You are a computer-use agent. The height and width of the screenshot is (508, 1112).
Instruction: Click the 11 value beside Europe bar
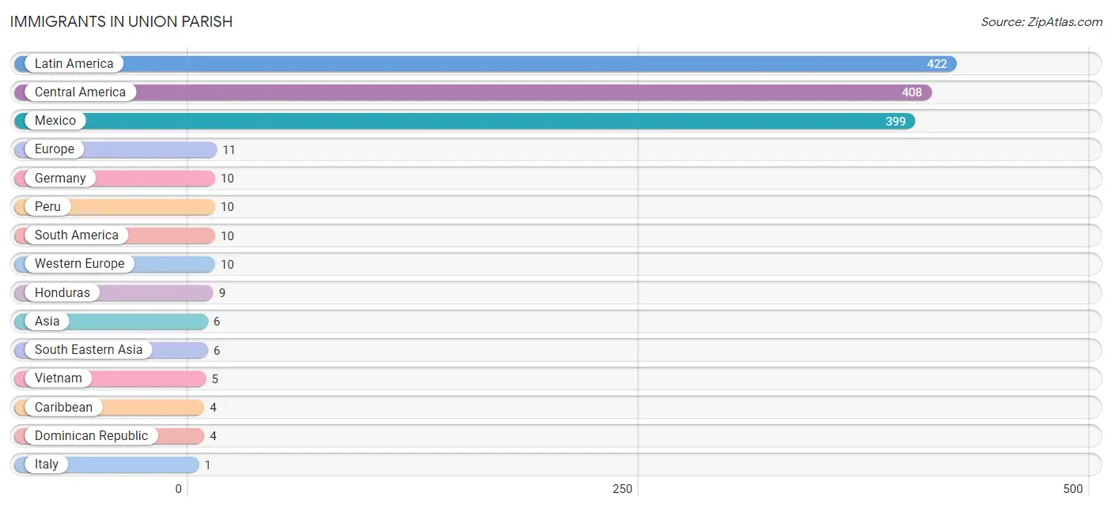point(229,149)
